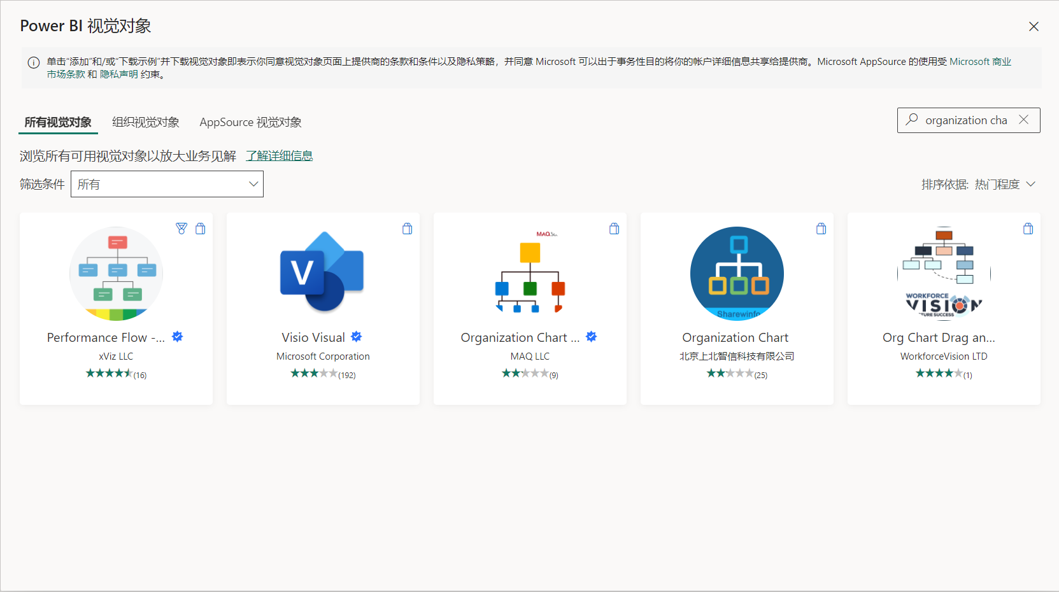Switch to the 所有视觉对象 tab
This screenshot has width=1059, height=592.
[58, 122]
